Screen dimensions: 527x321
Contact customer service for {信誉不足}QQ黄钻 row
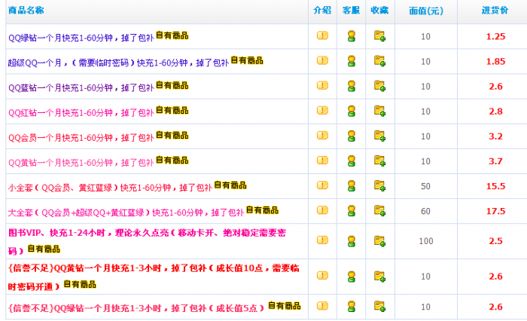click(x=352, y=276)
